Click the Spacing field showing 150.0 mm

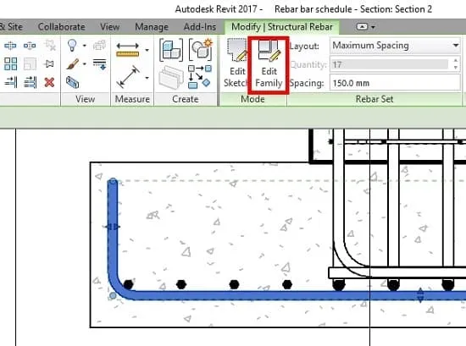click(x=395, y=83)
